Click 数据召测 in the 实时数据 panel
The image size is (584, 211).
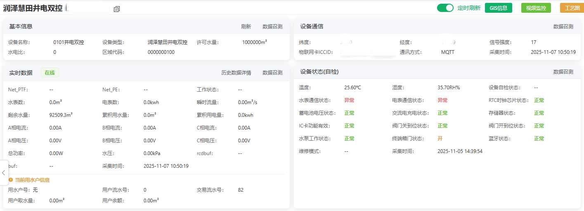click(272, 73)
